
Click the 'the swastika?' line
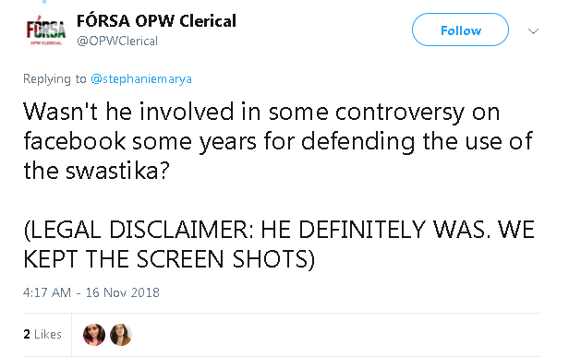tap(96, 171)
